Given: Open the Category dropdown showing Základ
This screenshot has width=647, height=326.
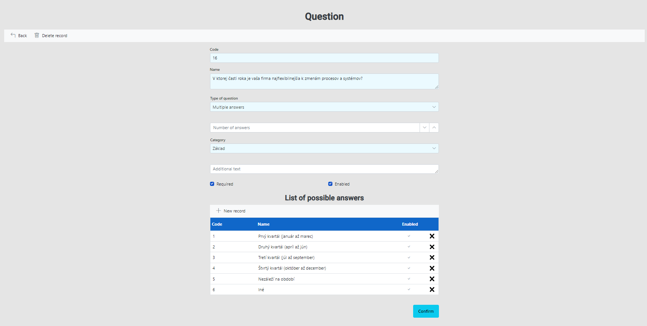Looking at the screenshot, I should point(324,148).
